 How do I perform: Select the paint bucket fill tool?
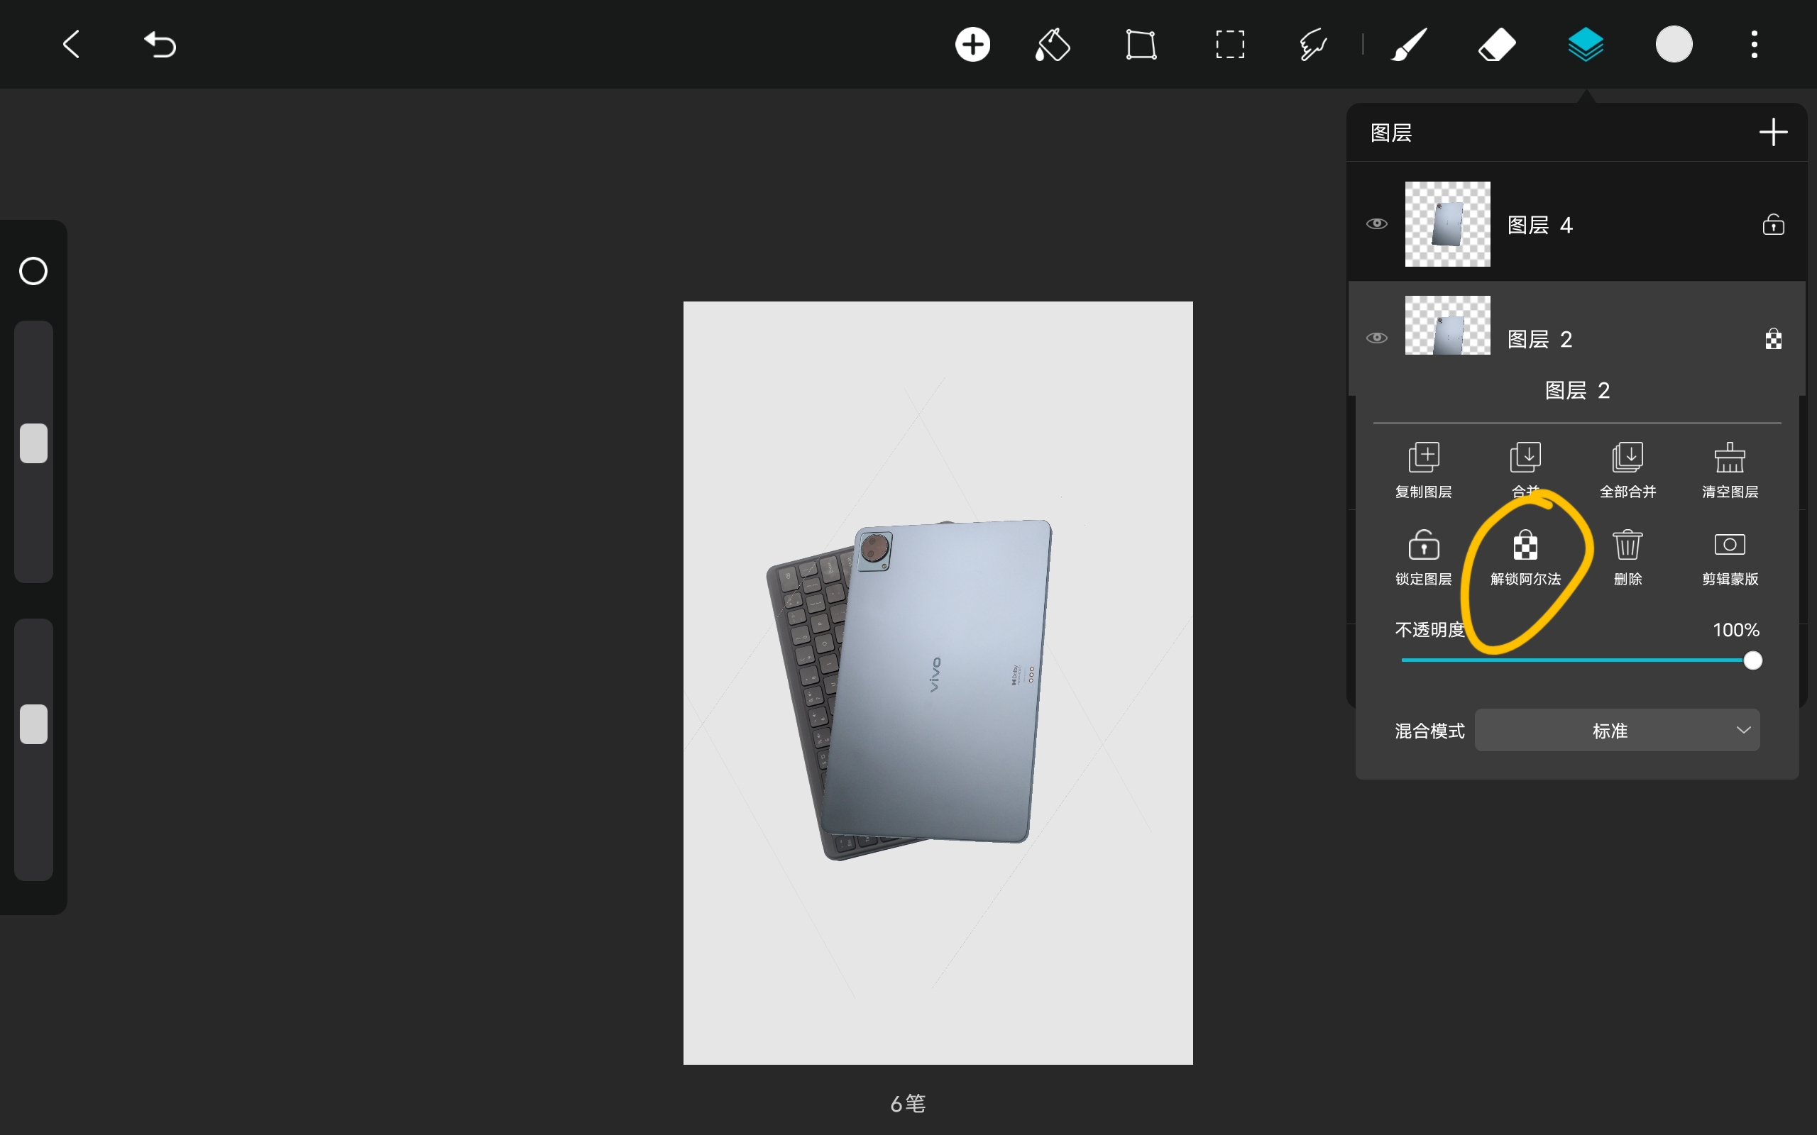(1053, 45)
